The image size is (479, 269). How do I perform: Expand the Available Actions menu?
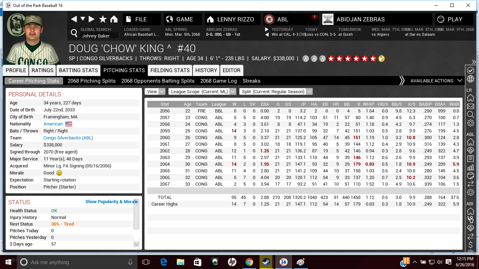pos(436,81)
